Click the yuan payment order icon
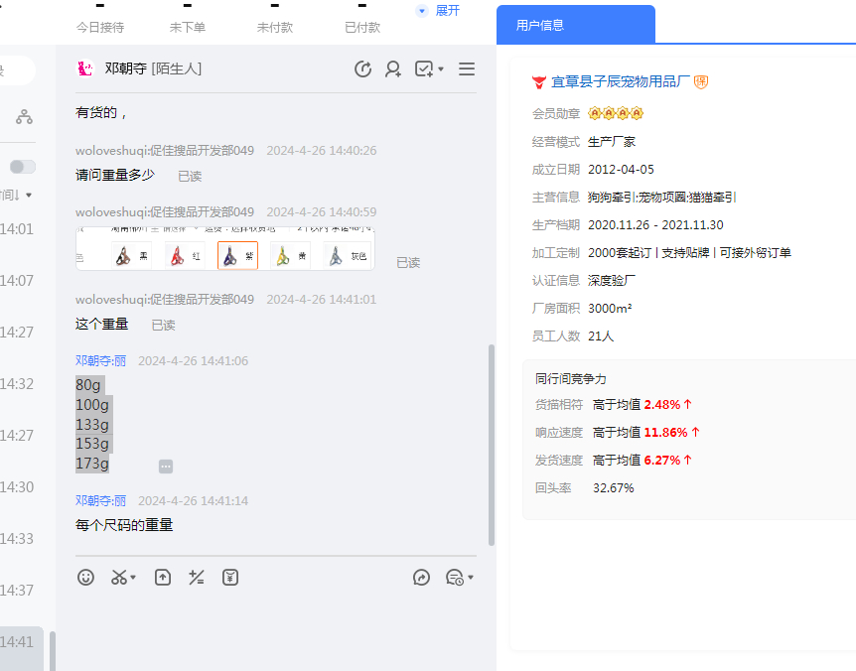 [230, 577]
